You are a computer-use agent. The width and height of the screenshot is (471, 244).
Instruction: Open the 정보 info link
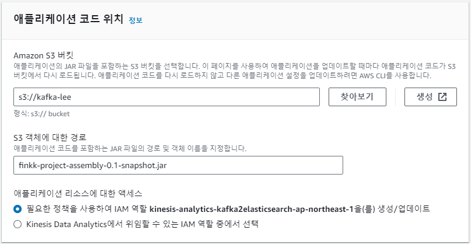[135, 20]
